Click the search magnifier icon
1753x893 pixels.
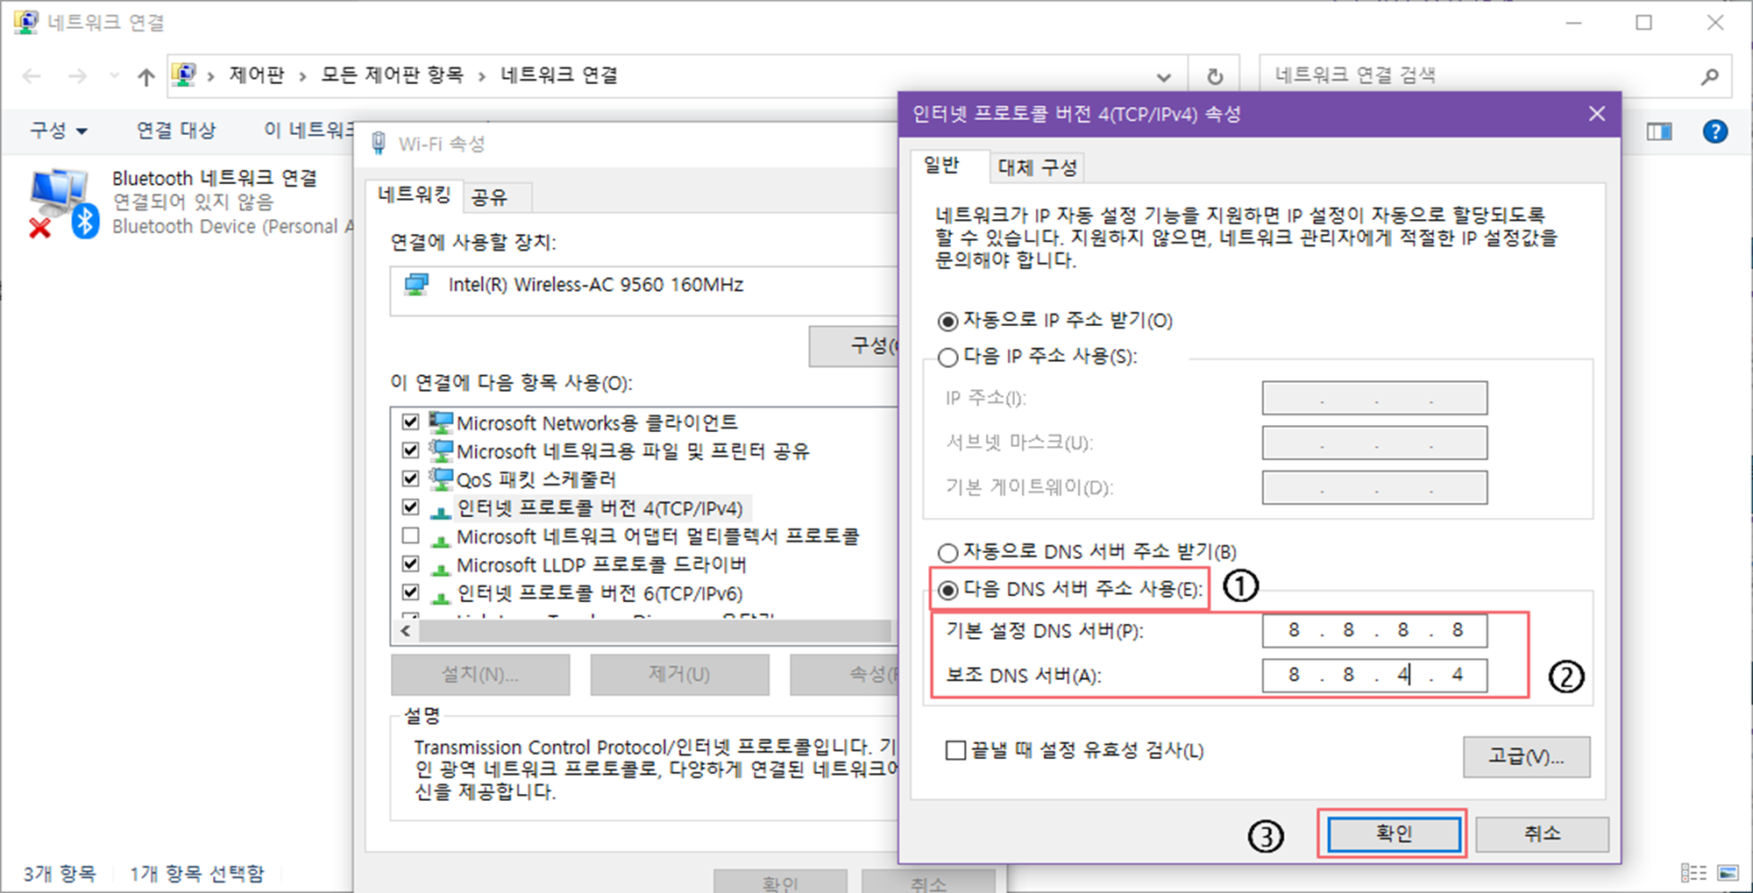1709,77
